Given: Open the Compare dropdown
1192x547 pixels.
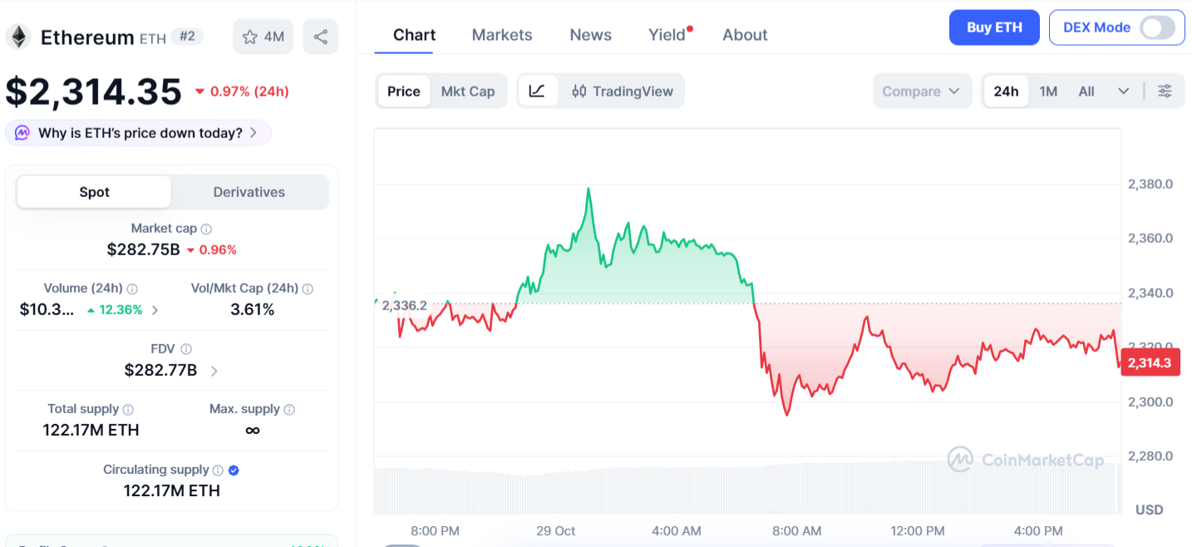Looking at the screenshot, I should point(922,91).
